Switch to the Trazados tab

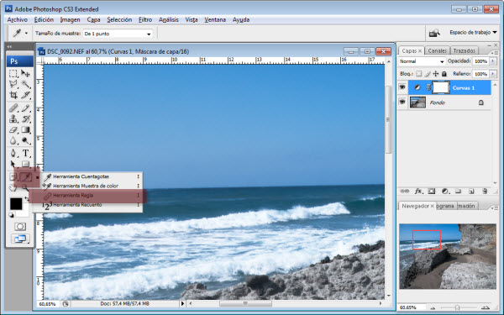465,50
